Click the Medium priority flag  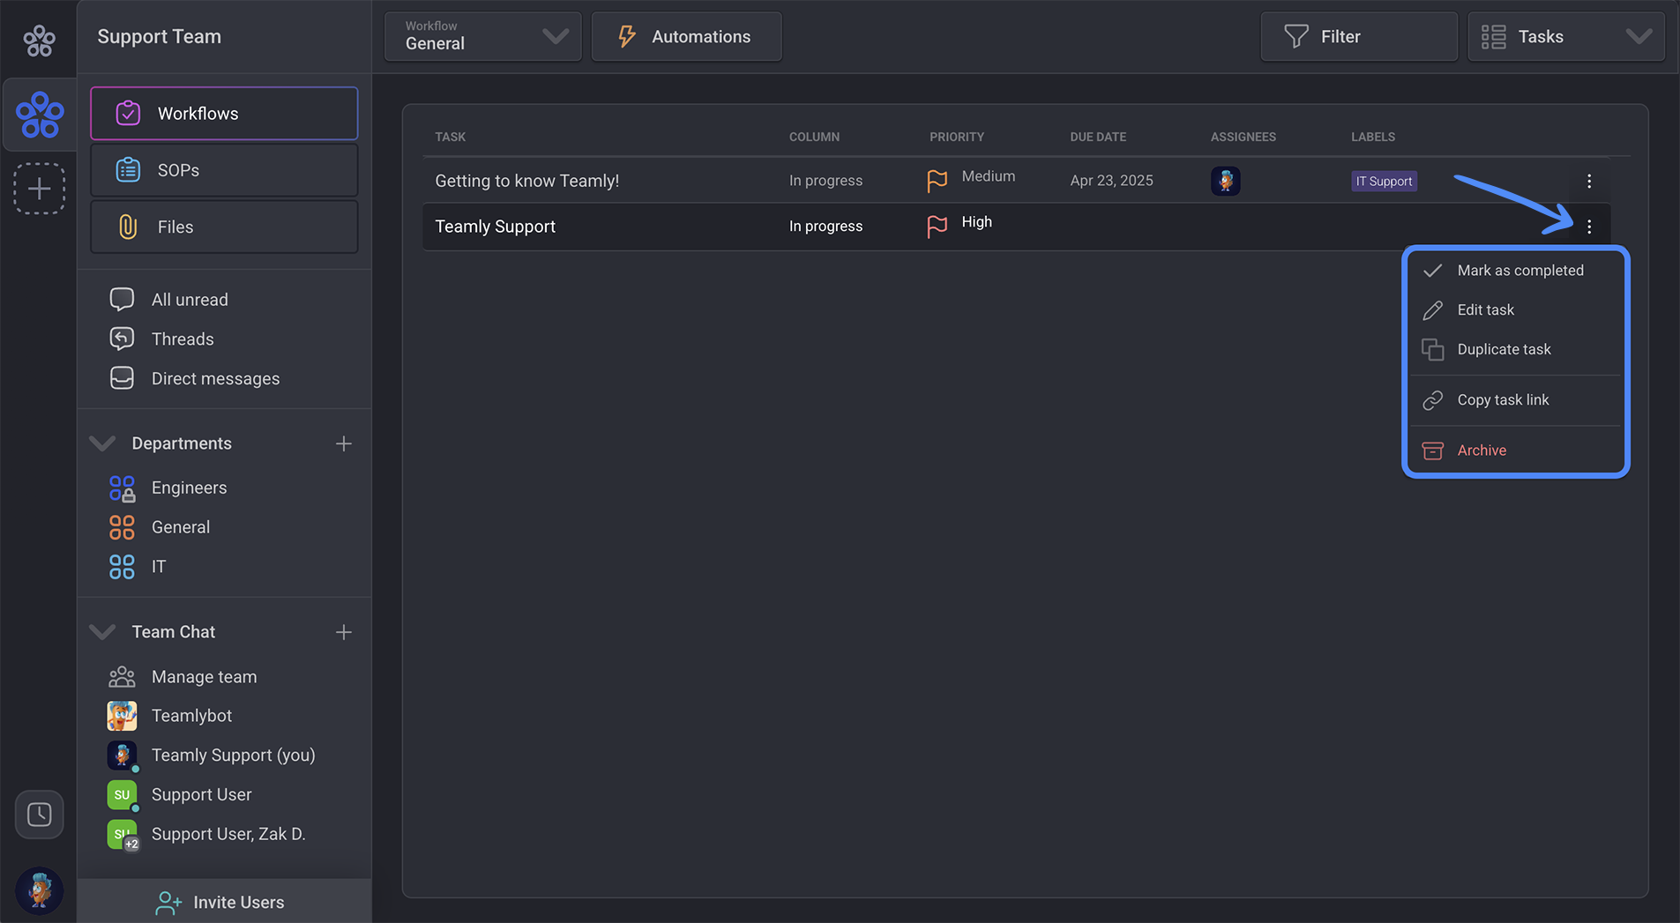937,181
